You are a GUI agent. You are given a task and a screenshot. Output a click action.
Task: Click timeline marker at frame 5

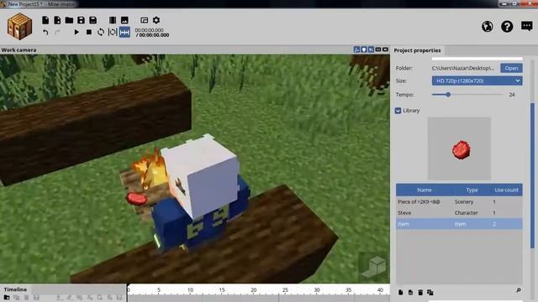[159, 290]
